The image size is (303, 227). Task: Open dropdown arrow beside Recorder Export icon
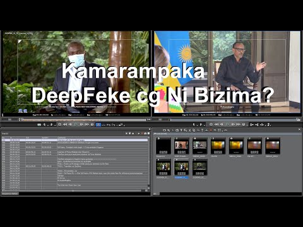pyautogui.click(x=270, y=125)
